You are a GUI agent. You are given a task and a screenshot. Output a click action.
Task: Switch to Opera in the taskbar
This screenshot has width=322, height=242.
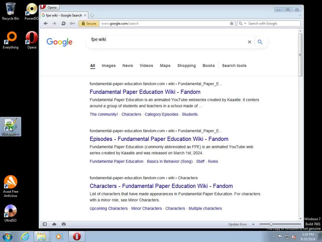pos(77,236)
